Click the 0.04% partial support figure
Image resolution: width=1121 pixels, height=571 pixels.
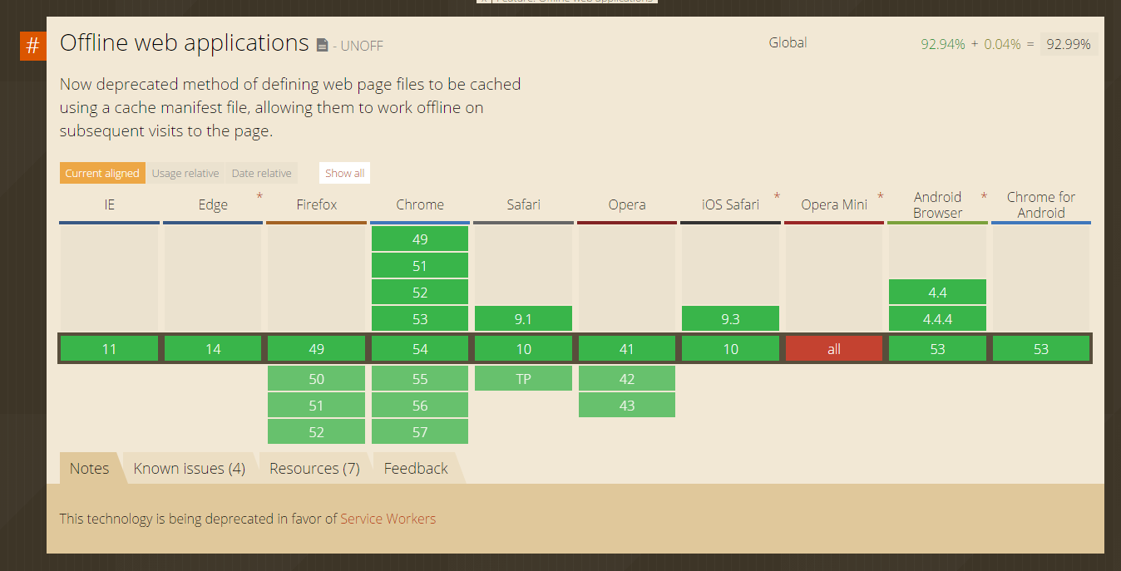tap(1002, 44)
